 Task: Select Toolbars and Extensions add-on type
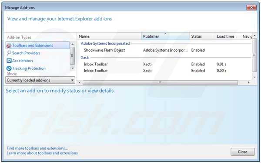tap(37, 45)
